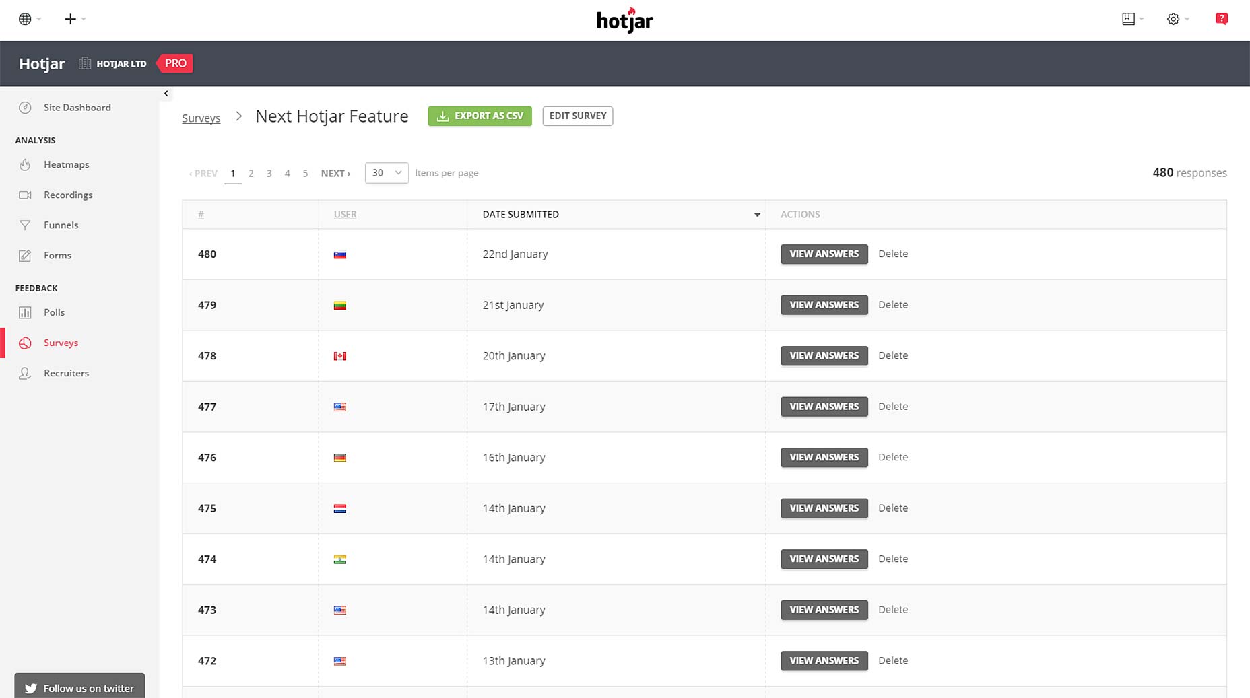Export survey responses as CSV
Screen dimensions: 1250x698
480,116
